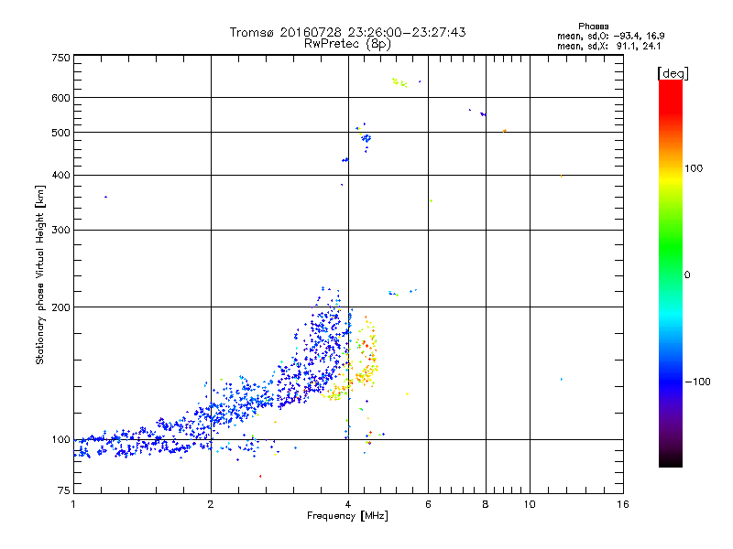The width and height of the screenshot is (733, 549).
Task: Click the y-axis tick label '300'
Action: click(60, 231)
